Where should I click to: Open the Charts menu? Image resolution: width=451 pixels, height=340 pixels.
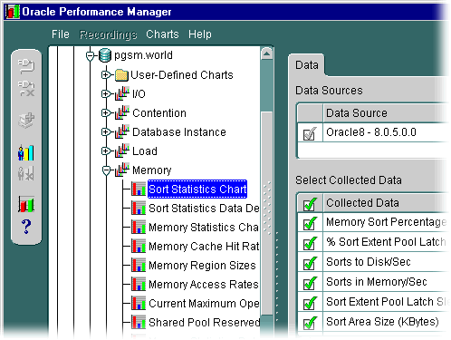(x=162, y=34)
